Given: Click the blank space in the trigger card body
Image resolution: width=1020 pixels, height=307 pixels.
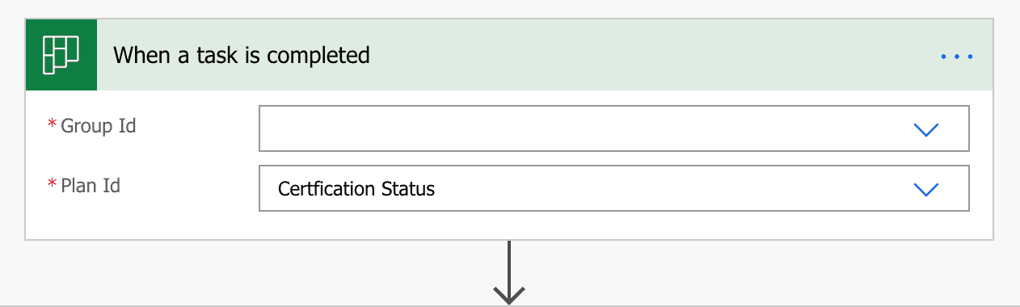Looking at the screenshot, I should point(141,222).
